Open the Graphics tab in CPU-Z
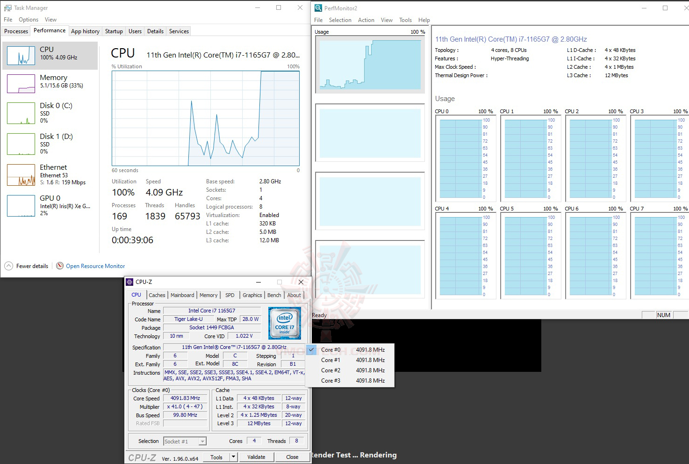The width and height of the screenshot is (689, 464). pos(252,295)
